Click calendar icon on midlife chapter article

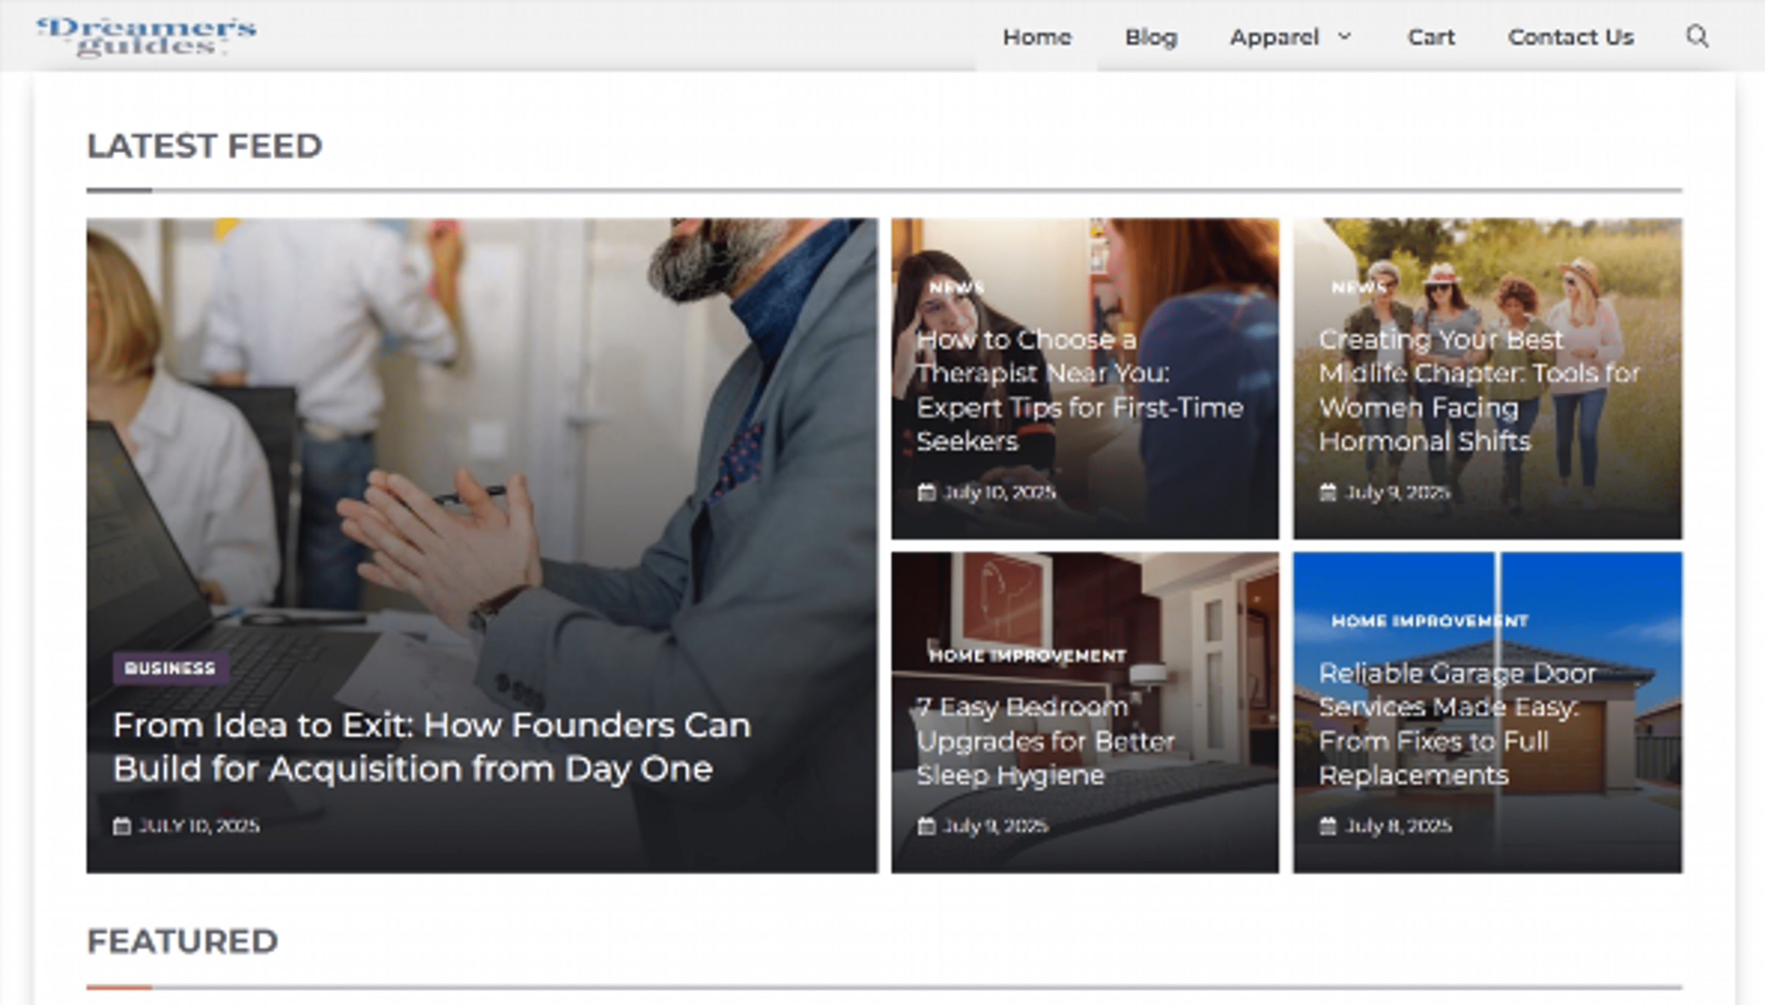1327,492
